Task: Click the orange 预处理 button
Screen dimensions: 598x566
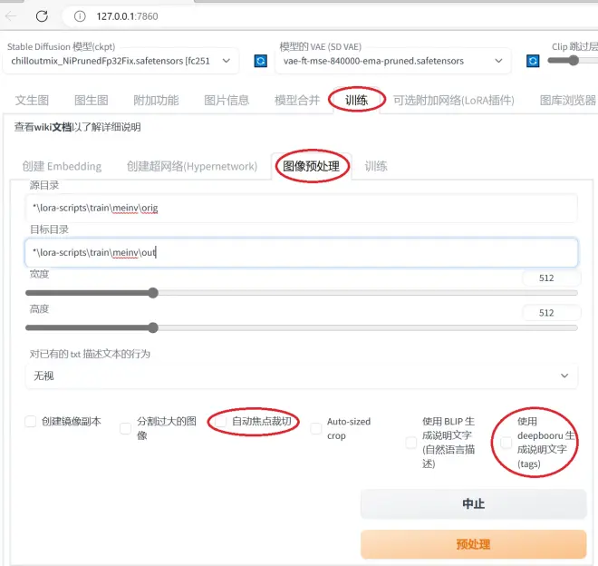Action: (473, 544)
